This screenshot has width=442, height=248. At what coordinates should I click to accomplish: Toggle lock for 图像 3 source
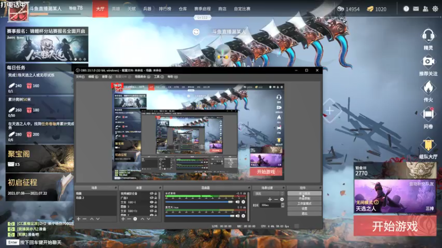point(156,206)
